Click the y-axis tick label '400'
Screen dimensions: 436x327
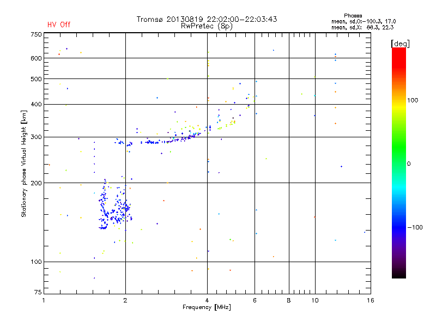[36, 104]
